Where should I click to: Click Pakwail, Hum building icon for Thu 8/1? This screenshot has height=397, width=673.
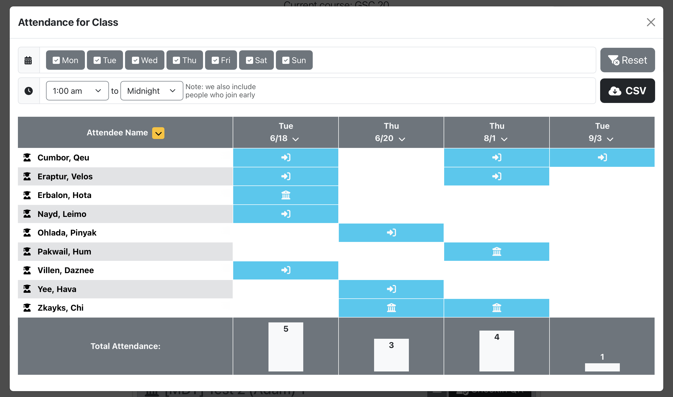(497, 251)
